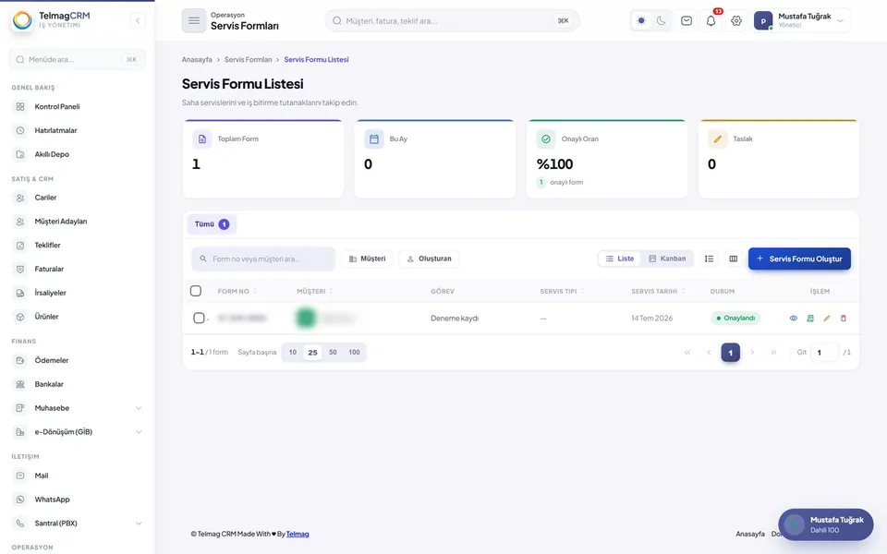Open the mail envelope icon in the header

coord(687,21)
